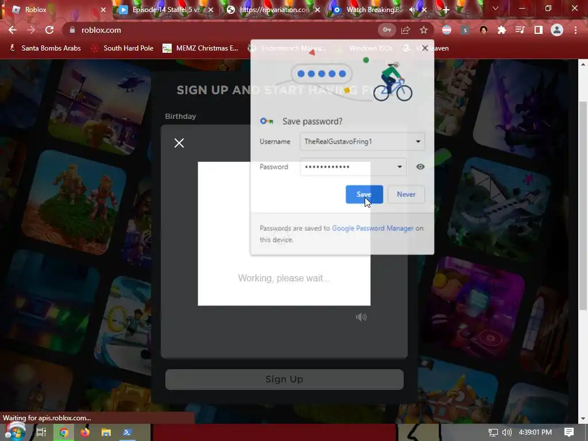Screen dimensions: 588x441
Task: Close the Roblox captcha dialog with X
Action: pyautogui.click(x=179, y=143)
